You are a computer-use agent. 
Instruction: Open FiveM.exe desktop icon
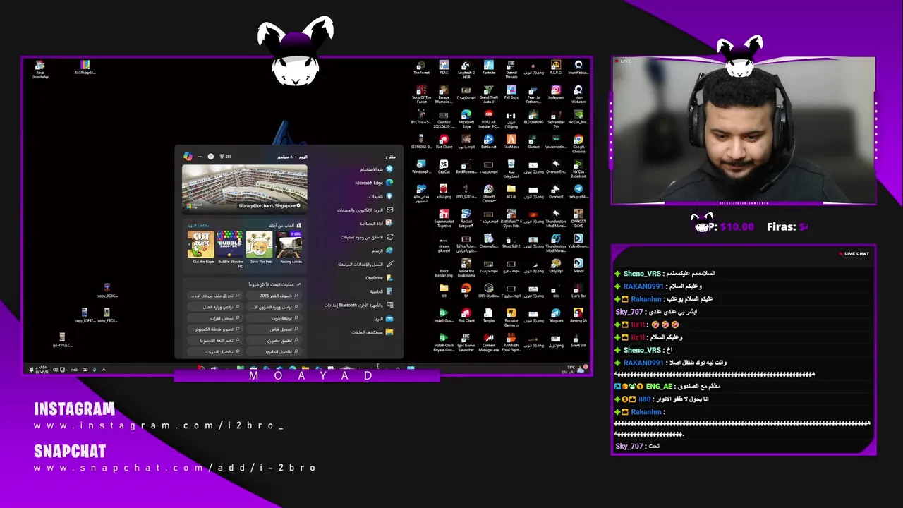tap(511, 142)
